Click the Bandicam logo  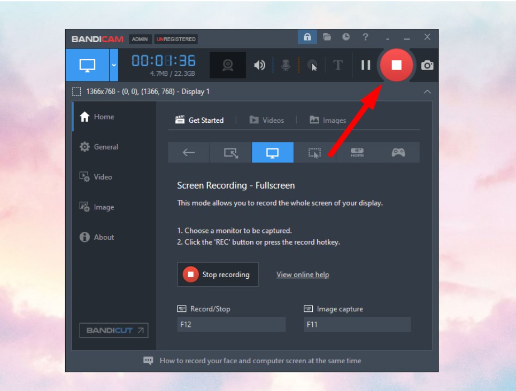point(97,39)
